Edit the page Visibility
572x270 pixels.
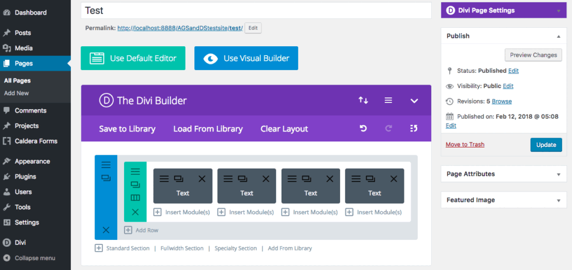(508, 86)
